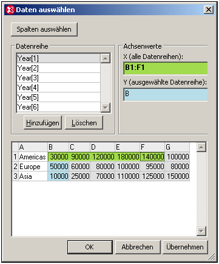Select Year[4] in the Datenreihe list
Viewport: 219px width, 264px height.
coord(59,88)
